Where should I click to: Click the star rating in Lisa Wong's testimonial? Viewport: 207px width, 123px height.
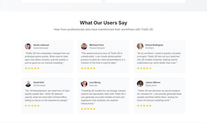pyautogui.click(x=88, y=109)
